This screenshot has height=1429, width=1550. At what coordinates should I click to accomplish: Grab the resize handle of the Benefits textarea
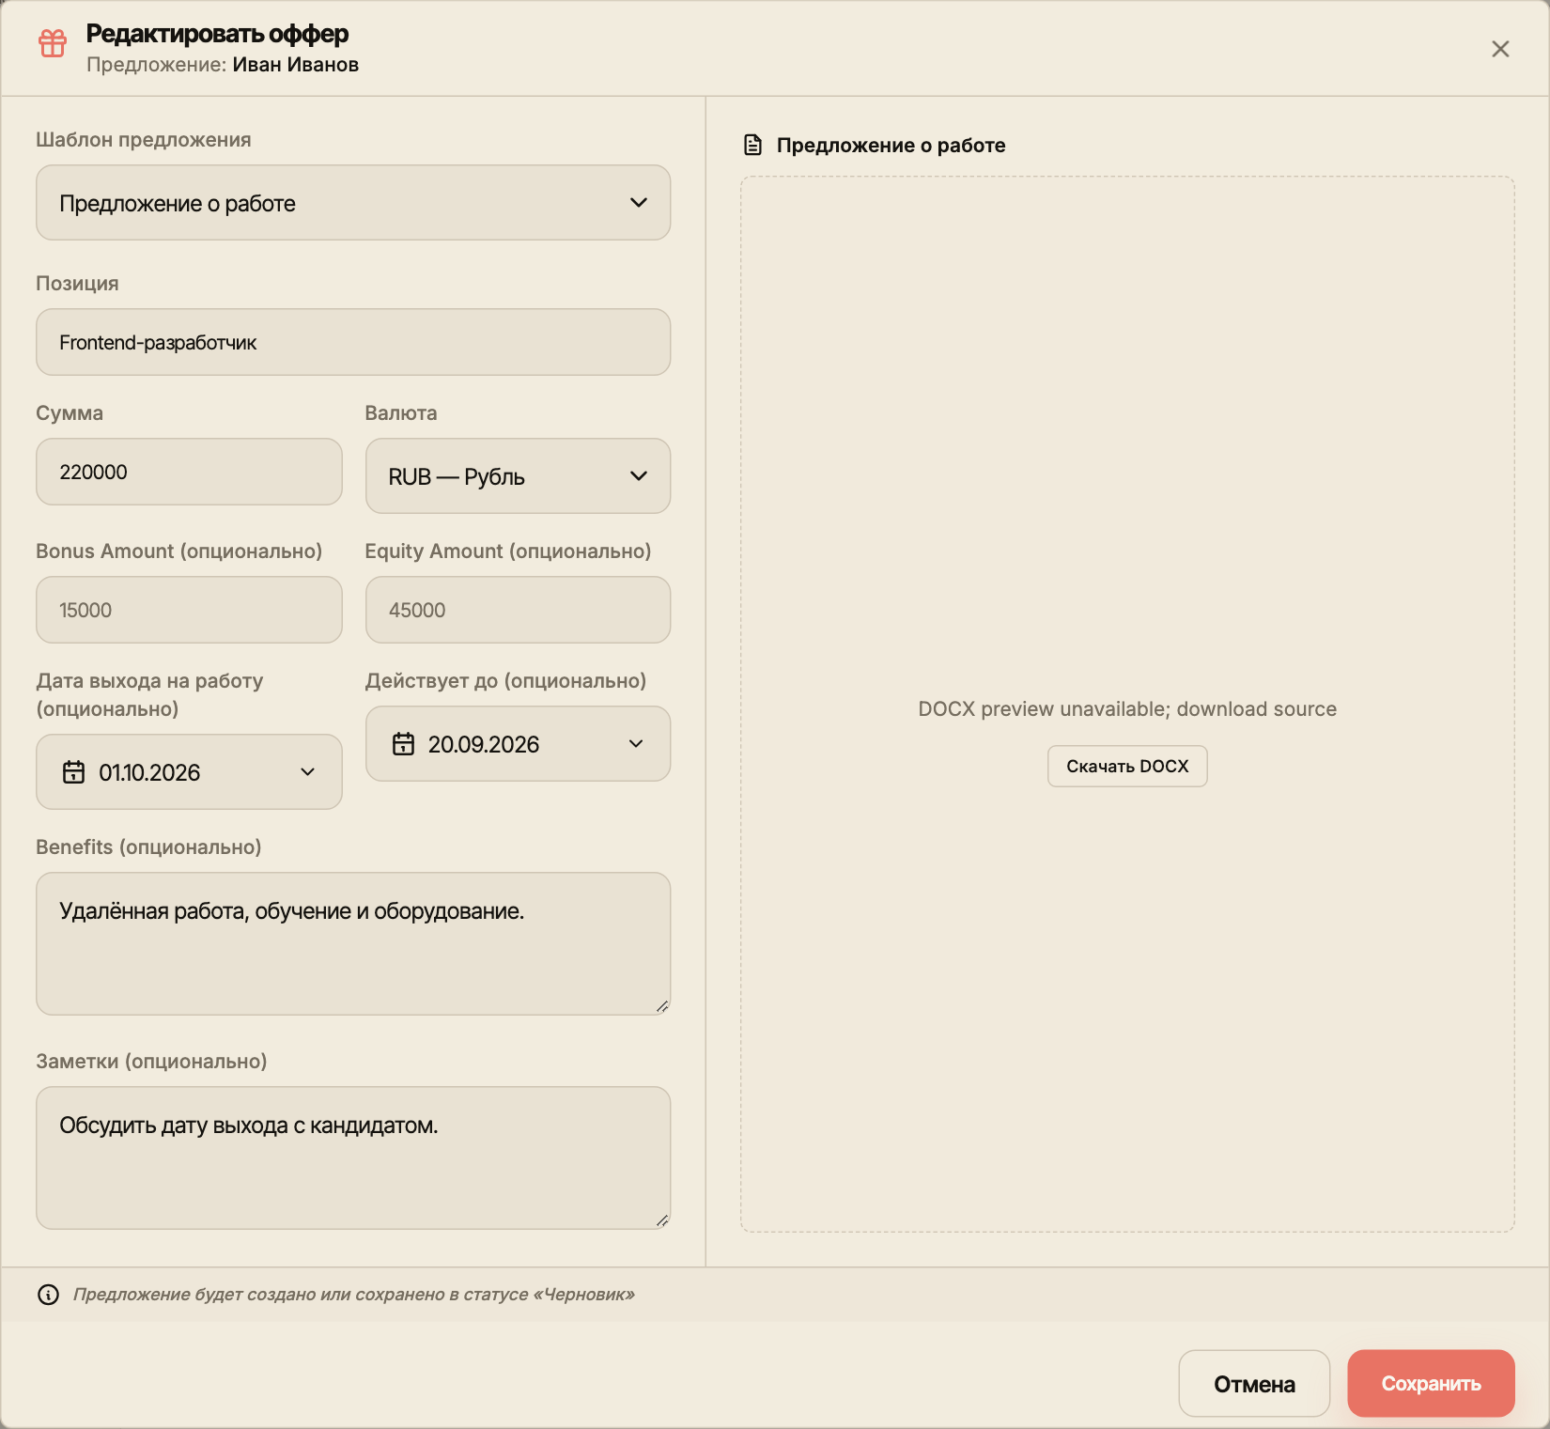(x=662, y=1006)
